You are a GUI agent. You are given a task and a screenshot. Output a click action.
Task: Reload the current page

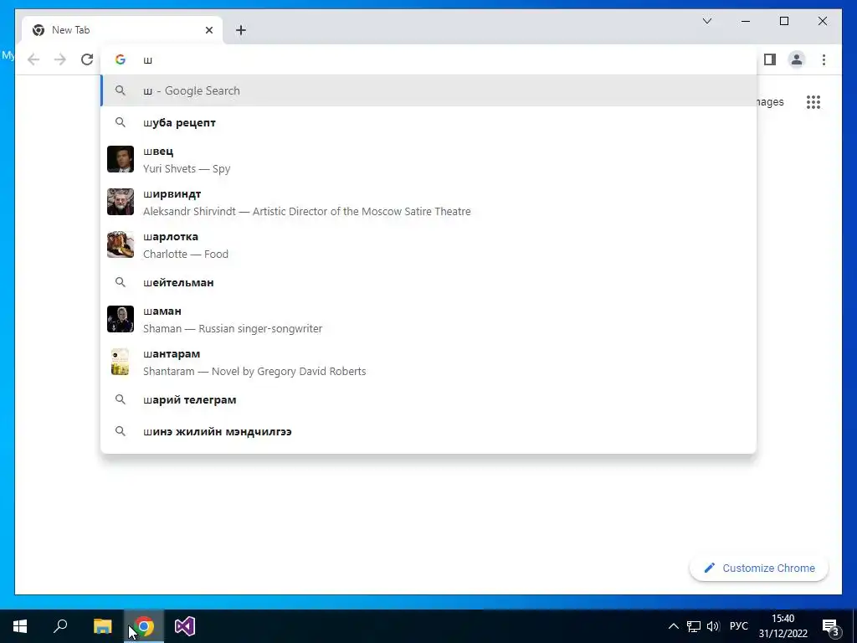[87, 59]
